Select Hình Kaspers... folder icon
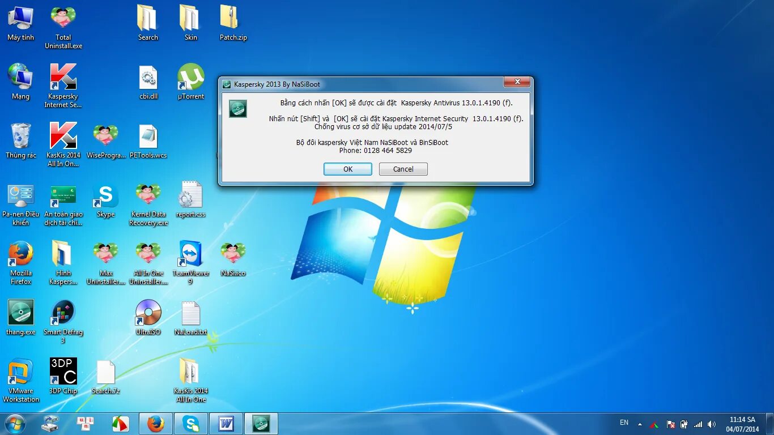Viewport: 774px width, 435px height. point(63,263)
